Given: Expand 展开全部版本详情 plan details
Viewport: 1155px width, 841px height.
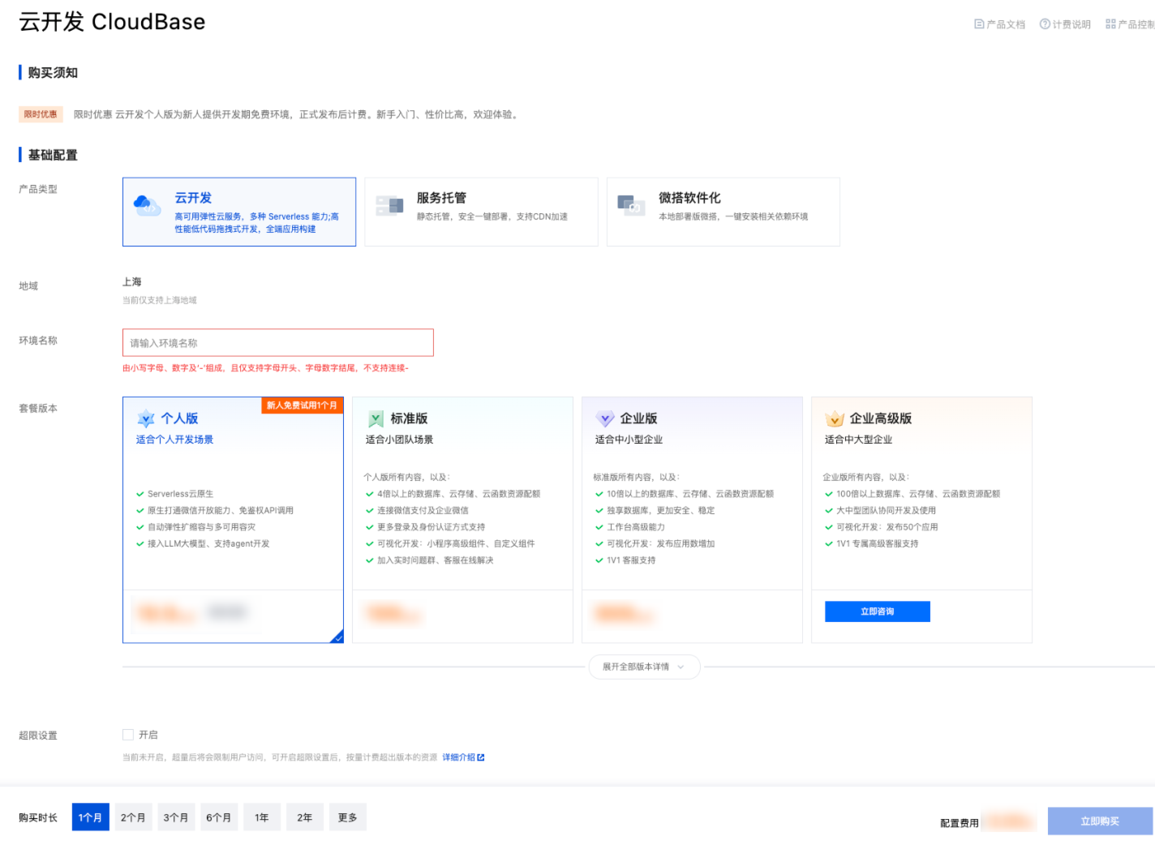Looking at the screenshot, I should click(644, 667).
